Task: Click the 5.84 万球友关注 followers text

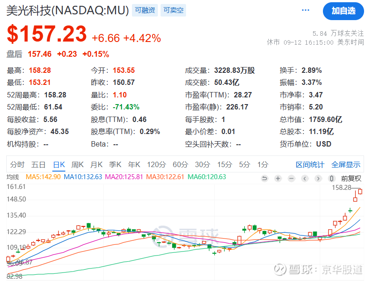Action: pos(338,34)
